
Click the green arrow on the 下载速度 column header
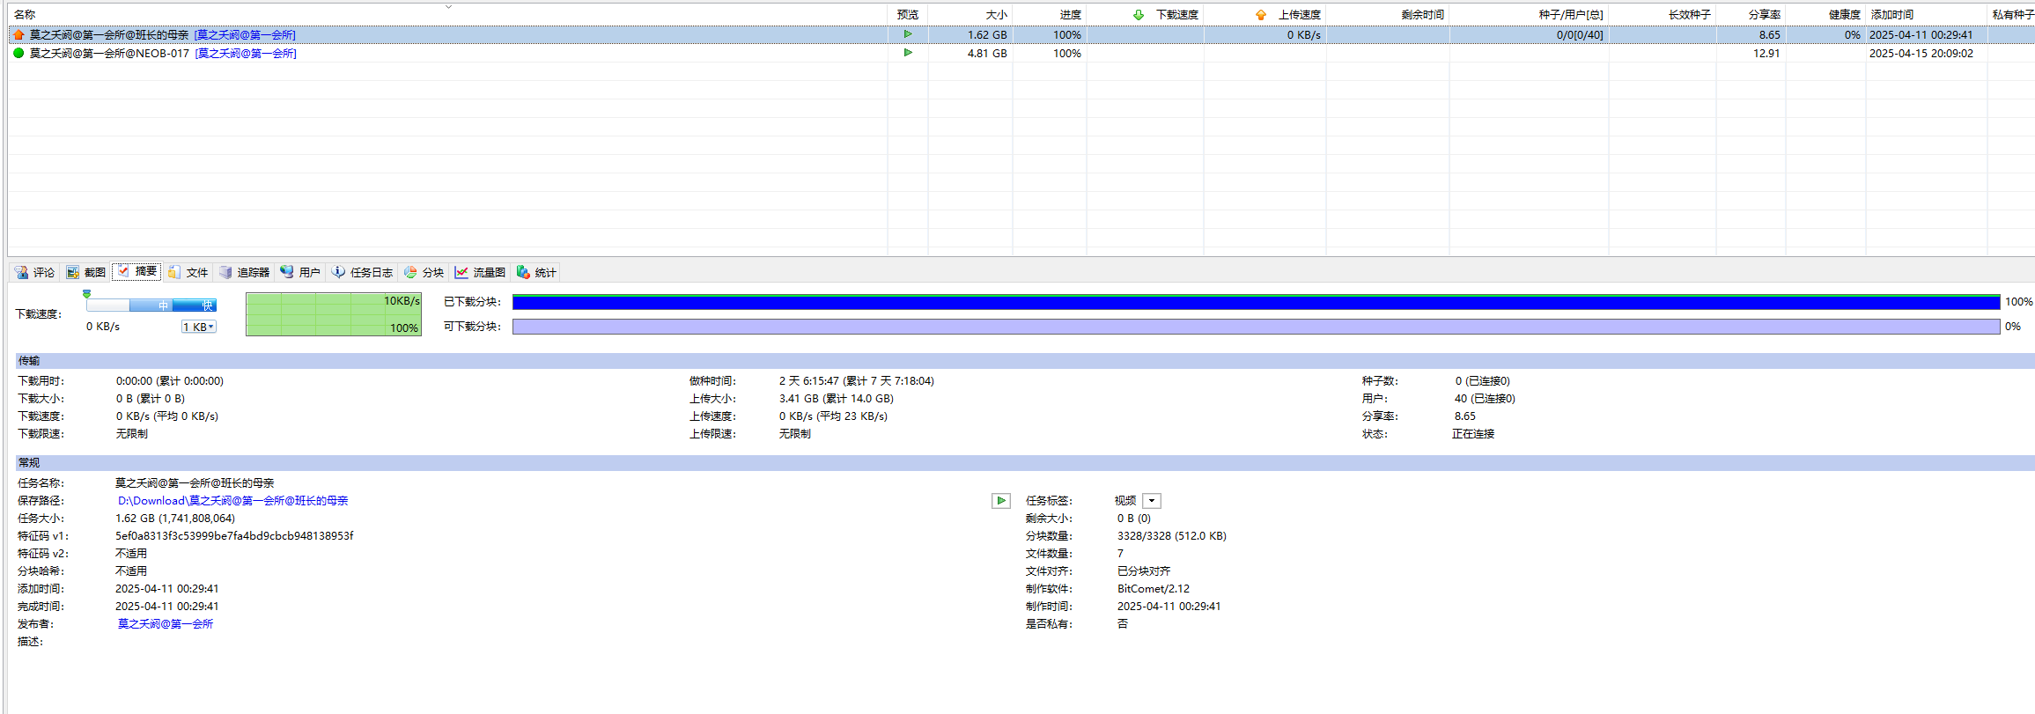tap(1139, 15)
